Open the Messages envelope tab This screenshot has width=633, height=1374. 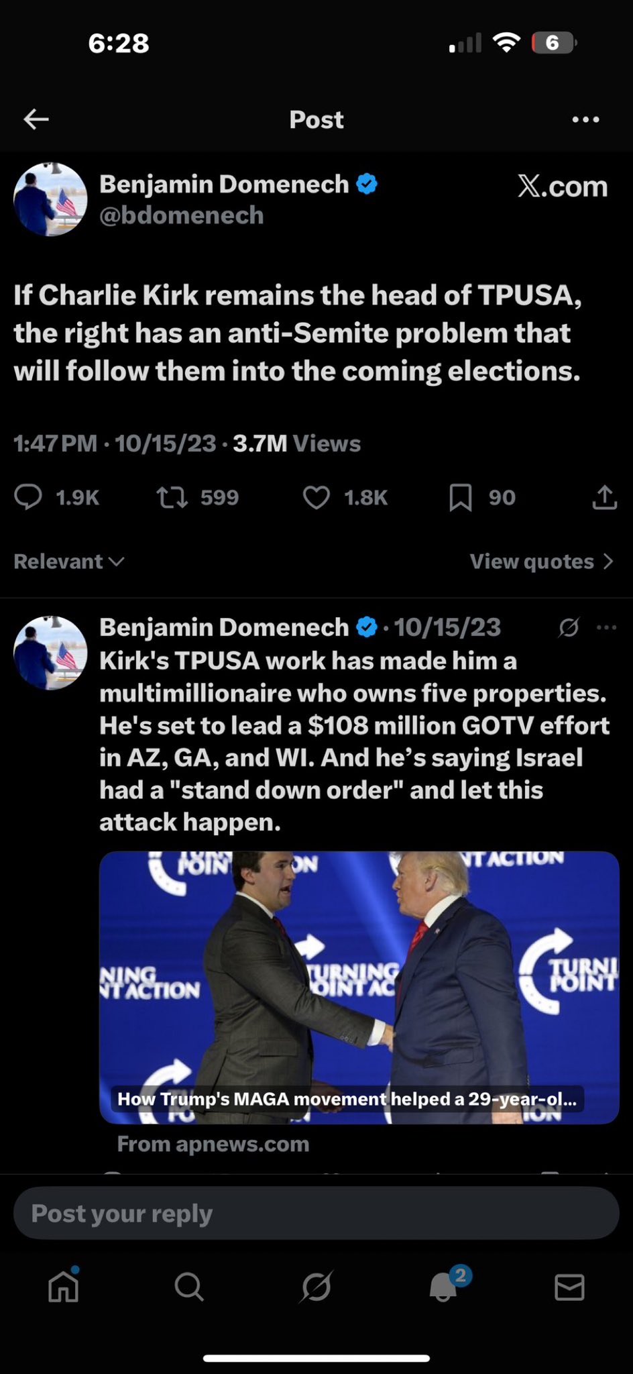(569, 1287)
